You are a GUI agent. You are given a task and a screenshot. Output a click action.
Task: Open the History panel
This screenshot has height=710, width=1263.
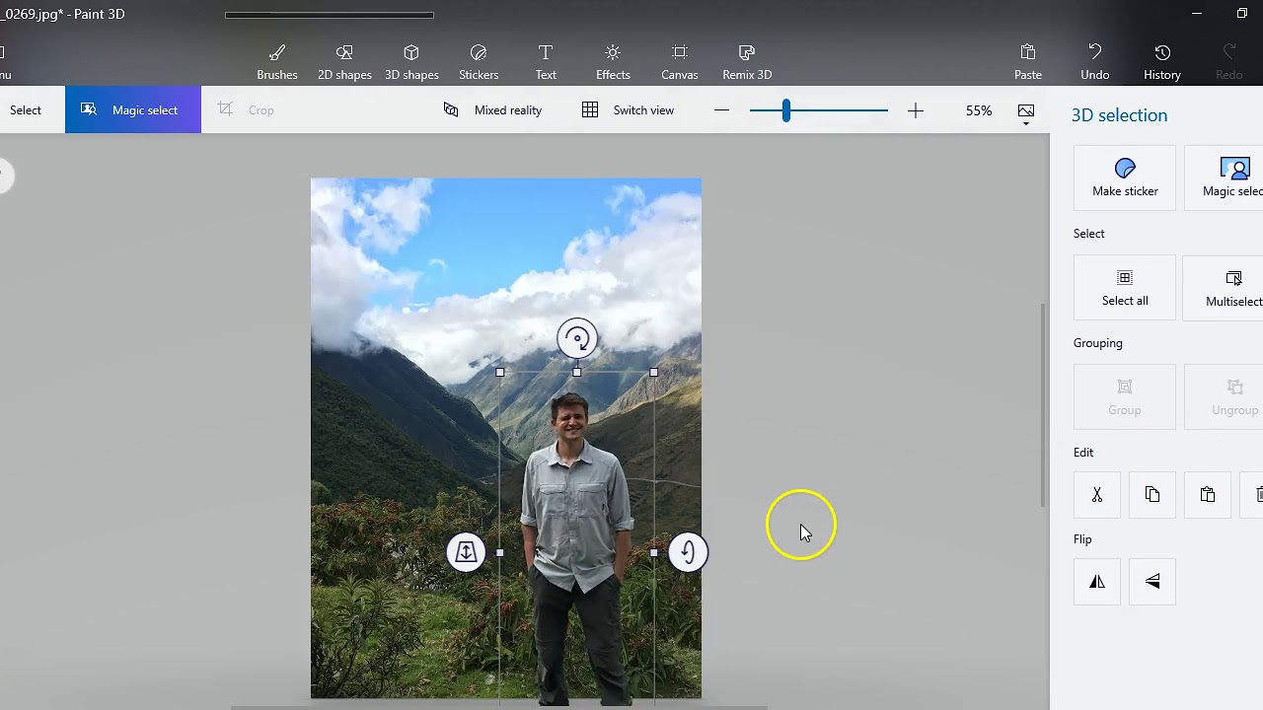(1162, 62)
